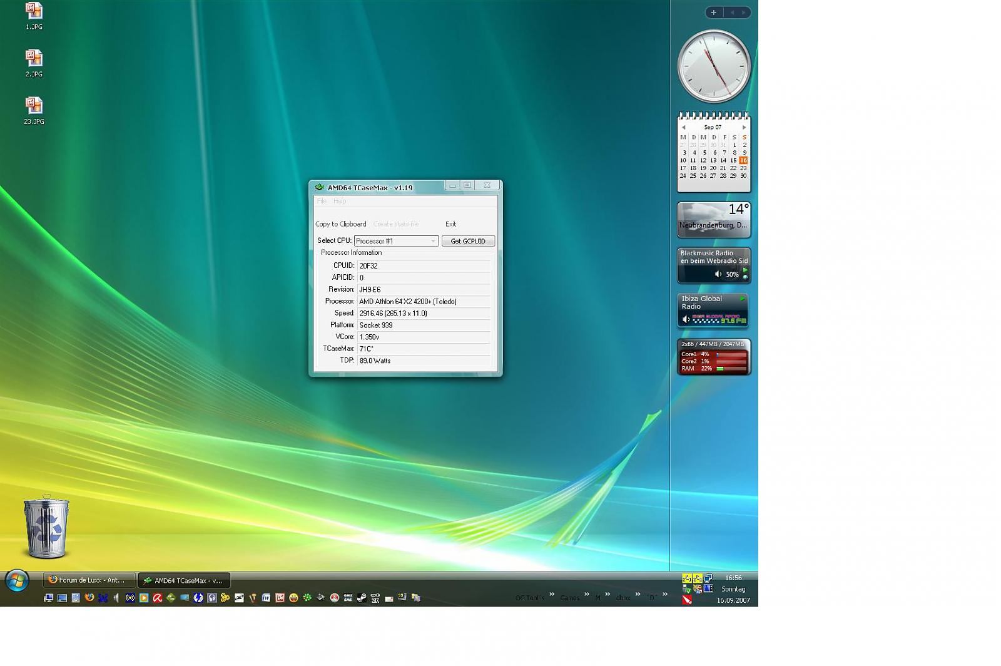Open ICQ green flower quick launch icon
The height and width of the screenshot is (666, 1001).
click(x=307, y=598)
